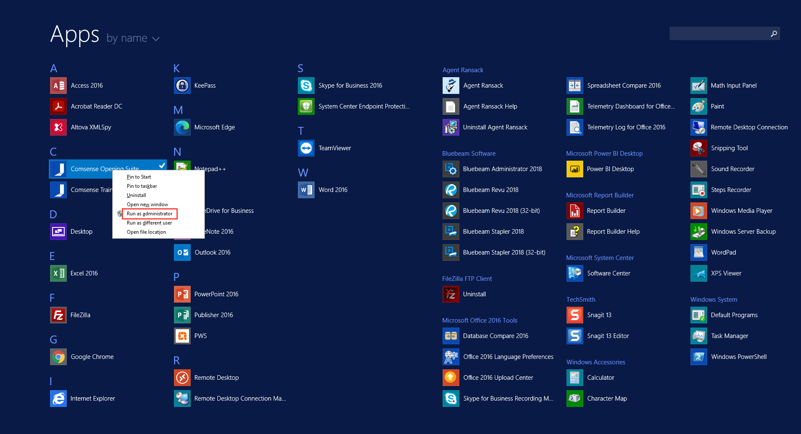Open Office 2016 Upload Center entry

488,378
